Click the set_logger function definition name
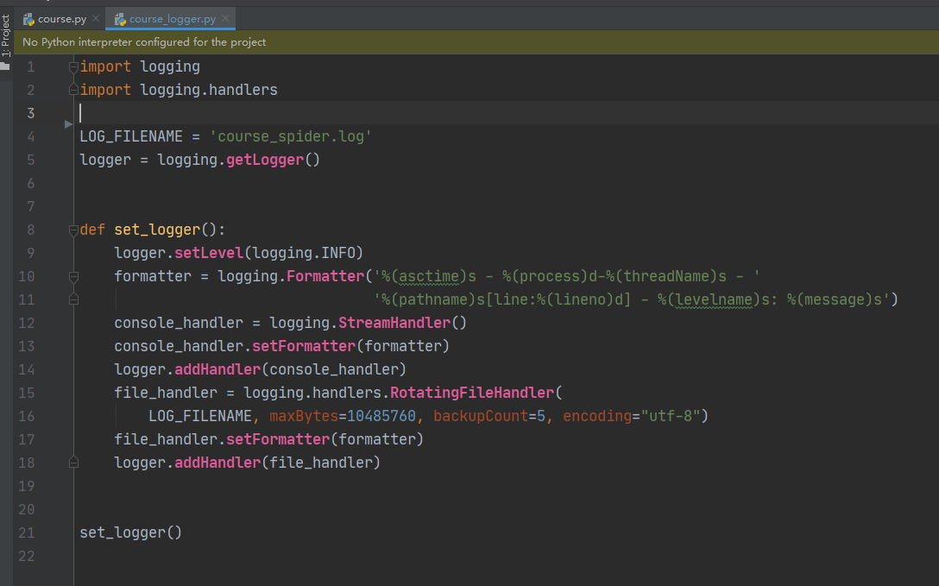The image size is (939, 586). coord(157,230)
